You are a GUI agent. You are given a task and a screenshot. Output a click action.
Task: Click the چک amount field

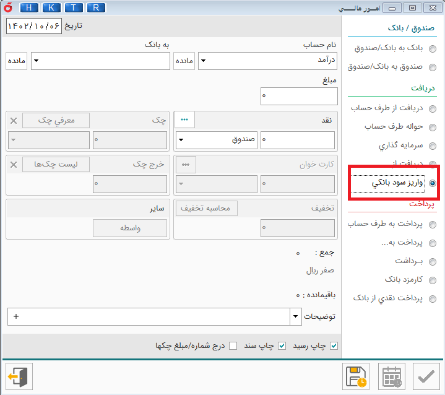pos(130,140)
